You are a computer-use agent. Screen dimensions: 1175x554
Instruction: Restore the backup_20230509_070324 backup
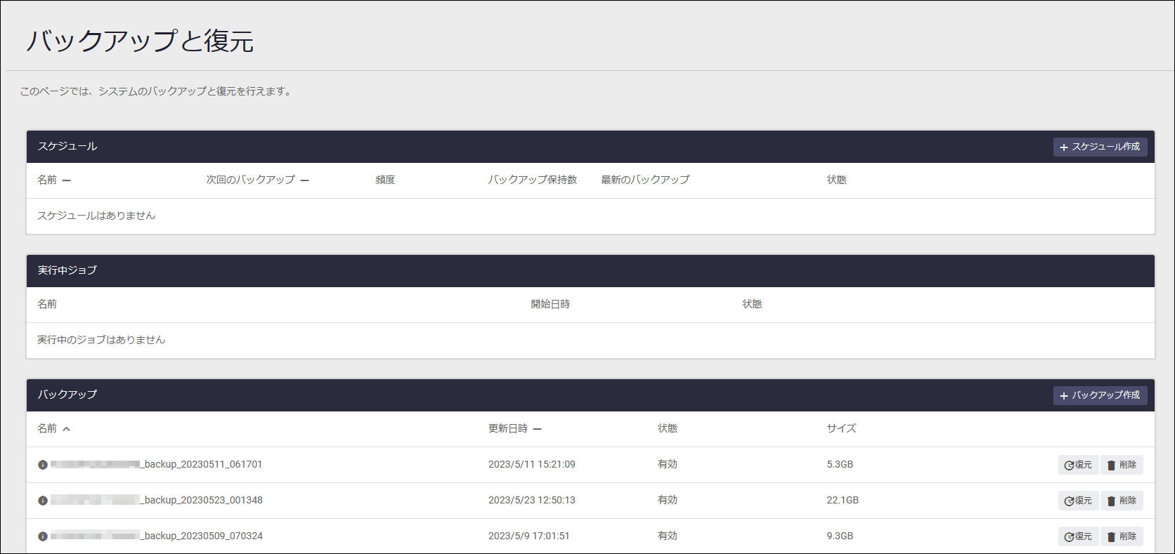pyautogui.click(x=1078, y=536)
